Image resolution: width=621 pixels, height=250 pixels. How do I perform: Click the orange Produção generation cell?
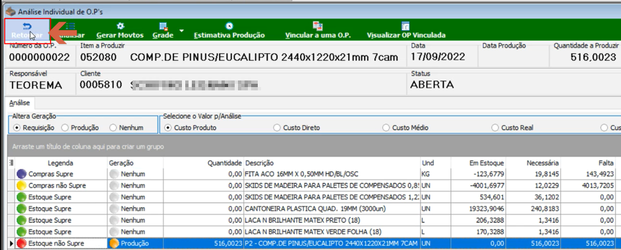(x=135, y=243)
